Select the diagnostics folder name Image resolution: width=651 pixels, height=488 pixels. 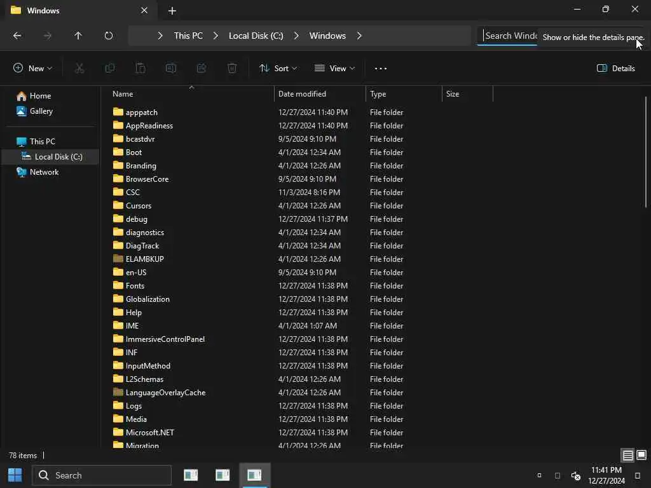(x=145, y=233)
